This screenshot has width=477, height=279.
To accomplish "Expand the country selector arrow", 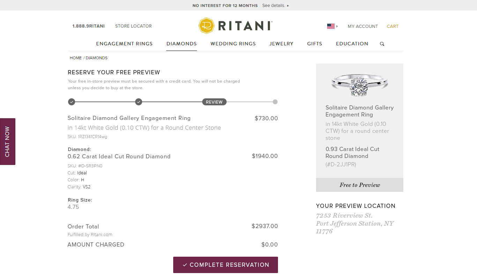I will click(336, 26).
